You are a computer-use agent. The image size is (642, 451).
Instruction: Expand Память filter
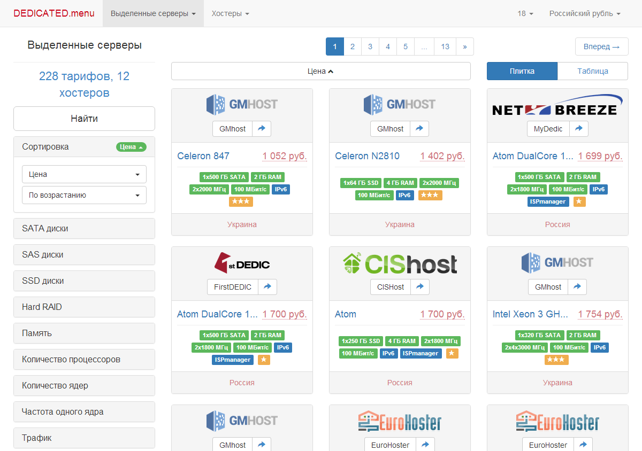tap(84, 333)
